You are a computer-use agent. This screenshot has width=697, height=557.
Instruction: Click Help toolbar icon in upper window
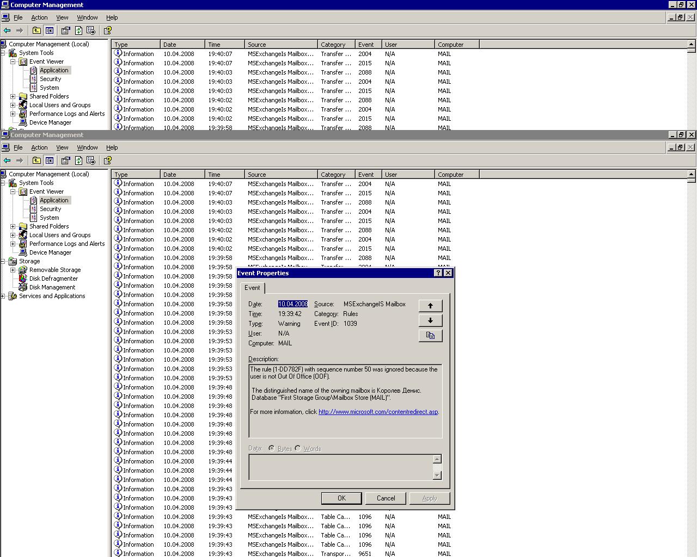click(107, 30)
